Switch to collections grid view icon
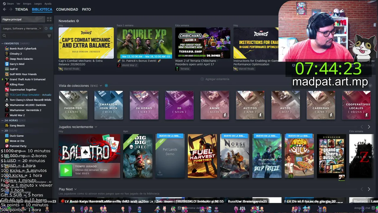The image size is (378, 213). [x=49, y=19]
